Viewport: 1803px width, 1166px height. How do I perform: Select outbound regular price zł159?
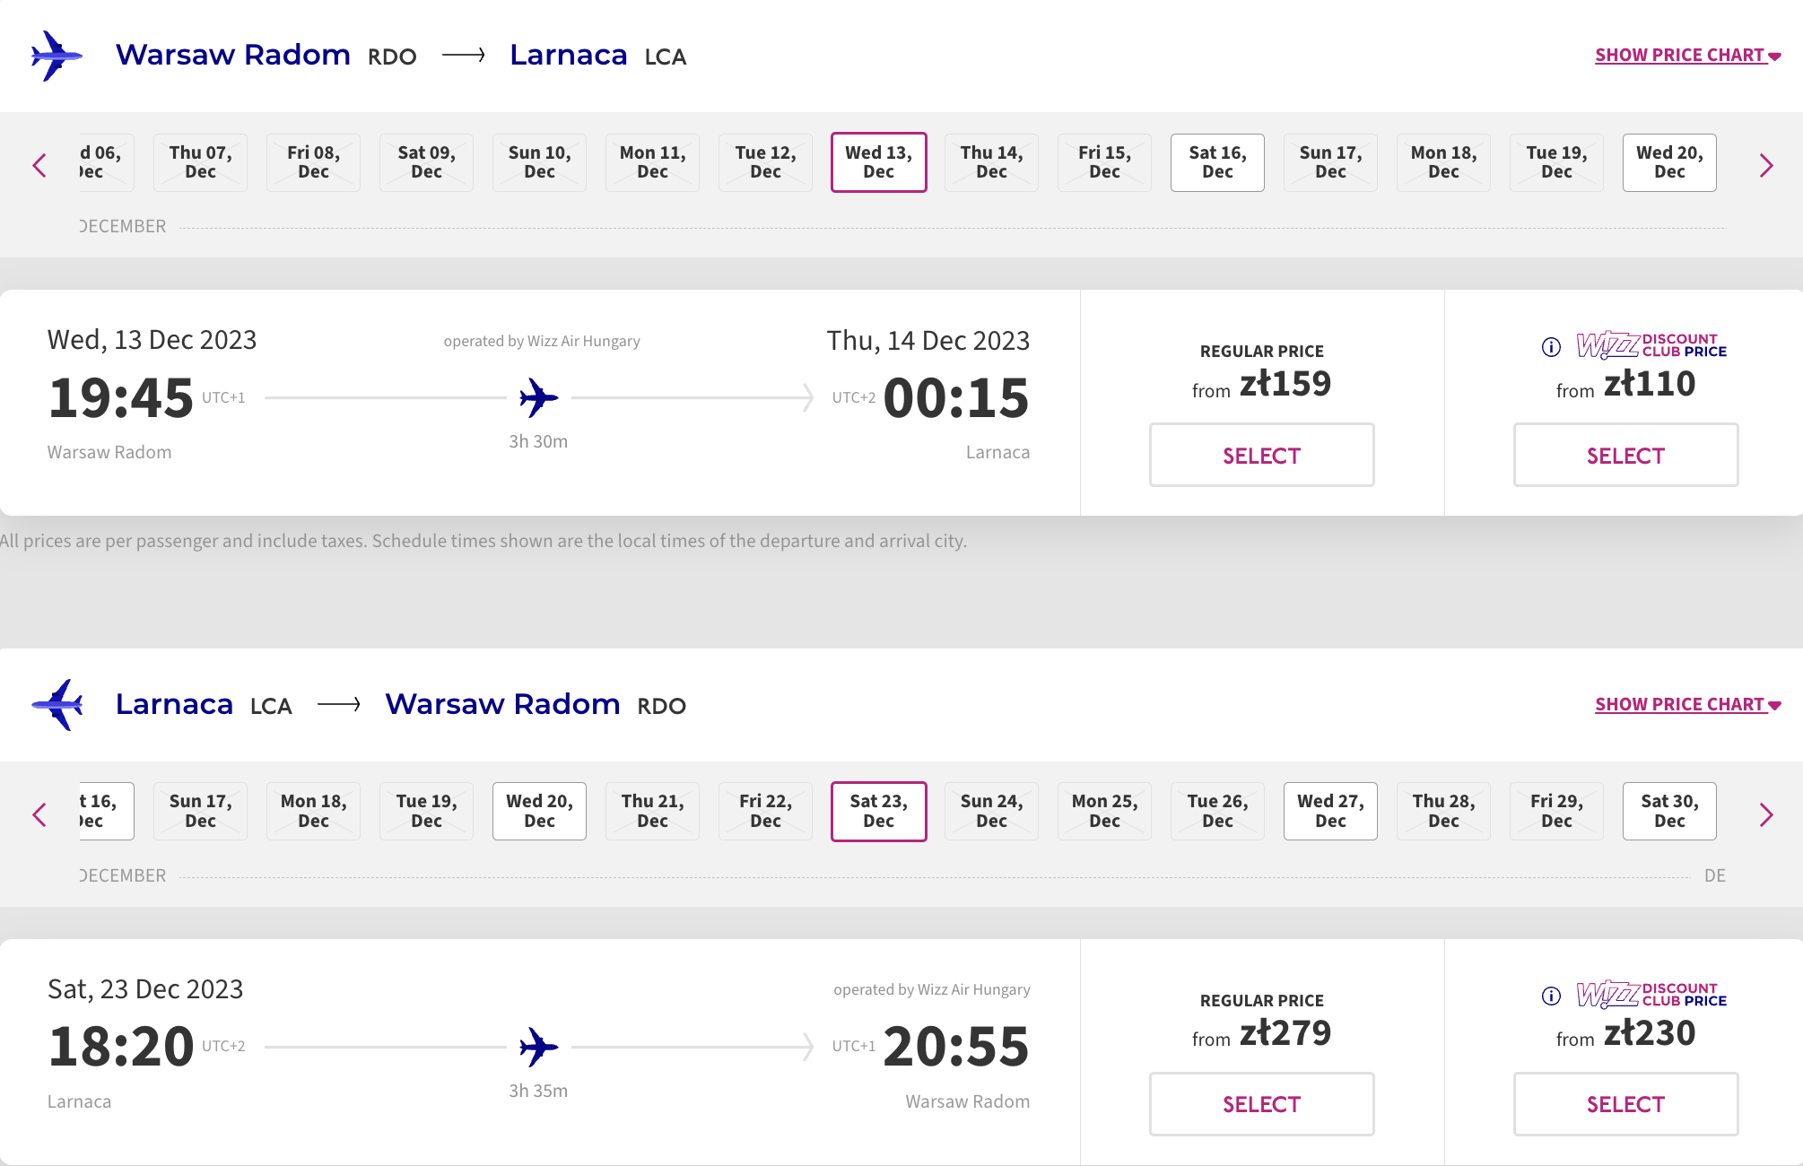click(1261, 455)
